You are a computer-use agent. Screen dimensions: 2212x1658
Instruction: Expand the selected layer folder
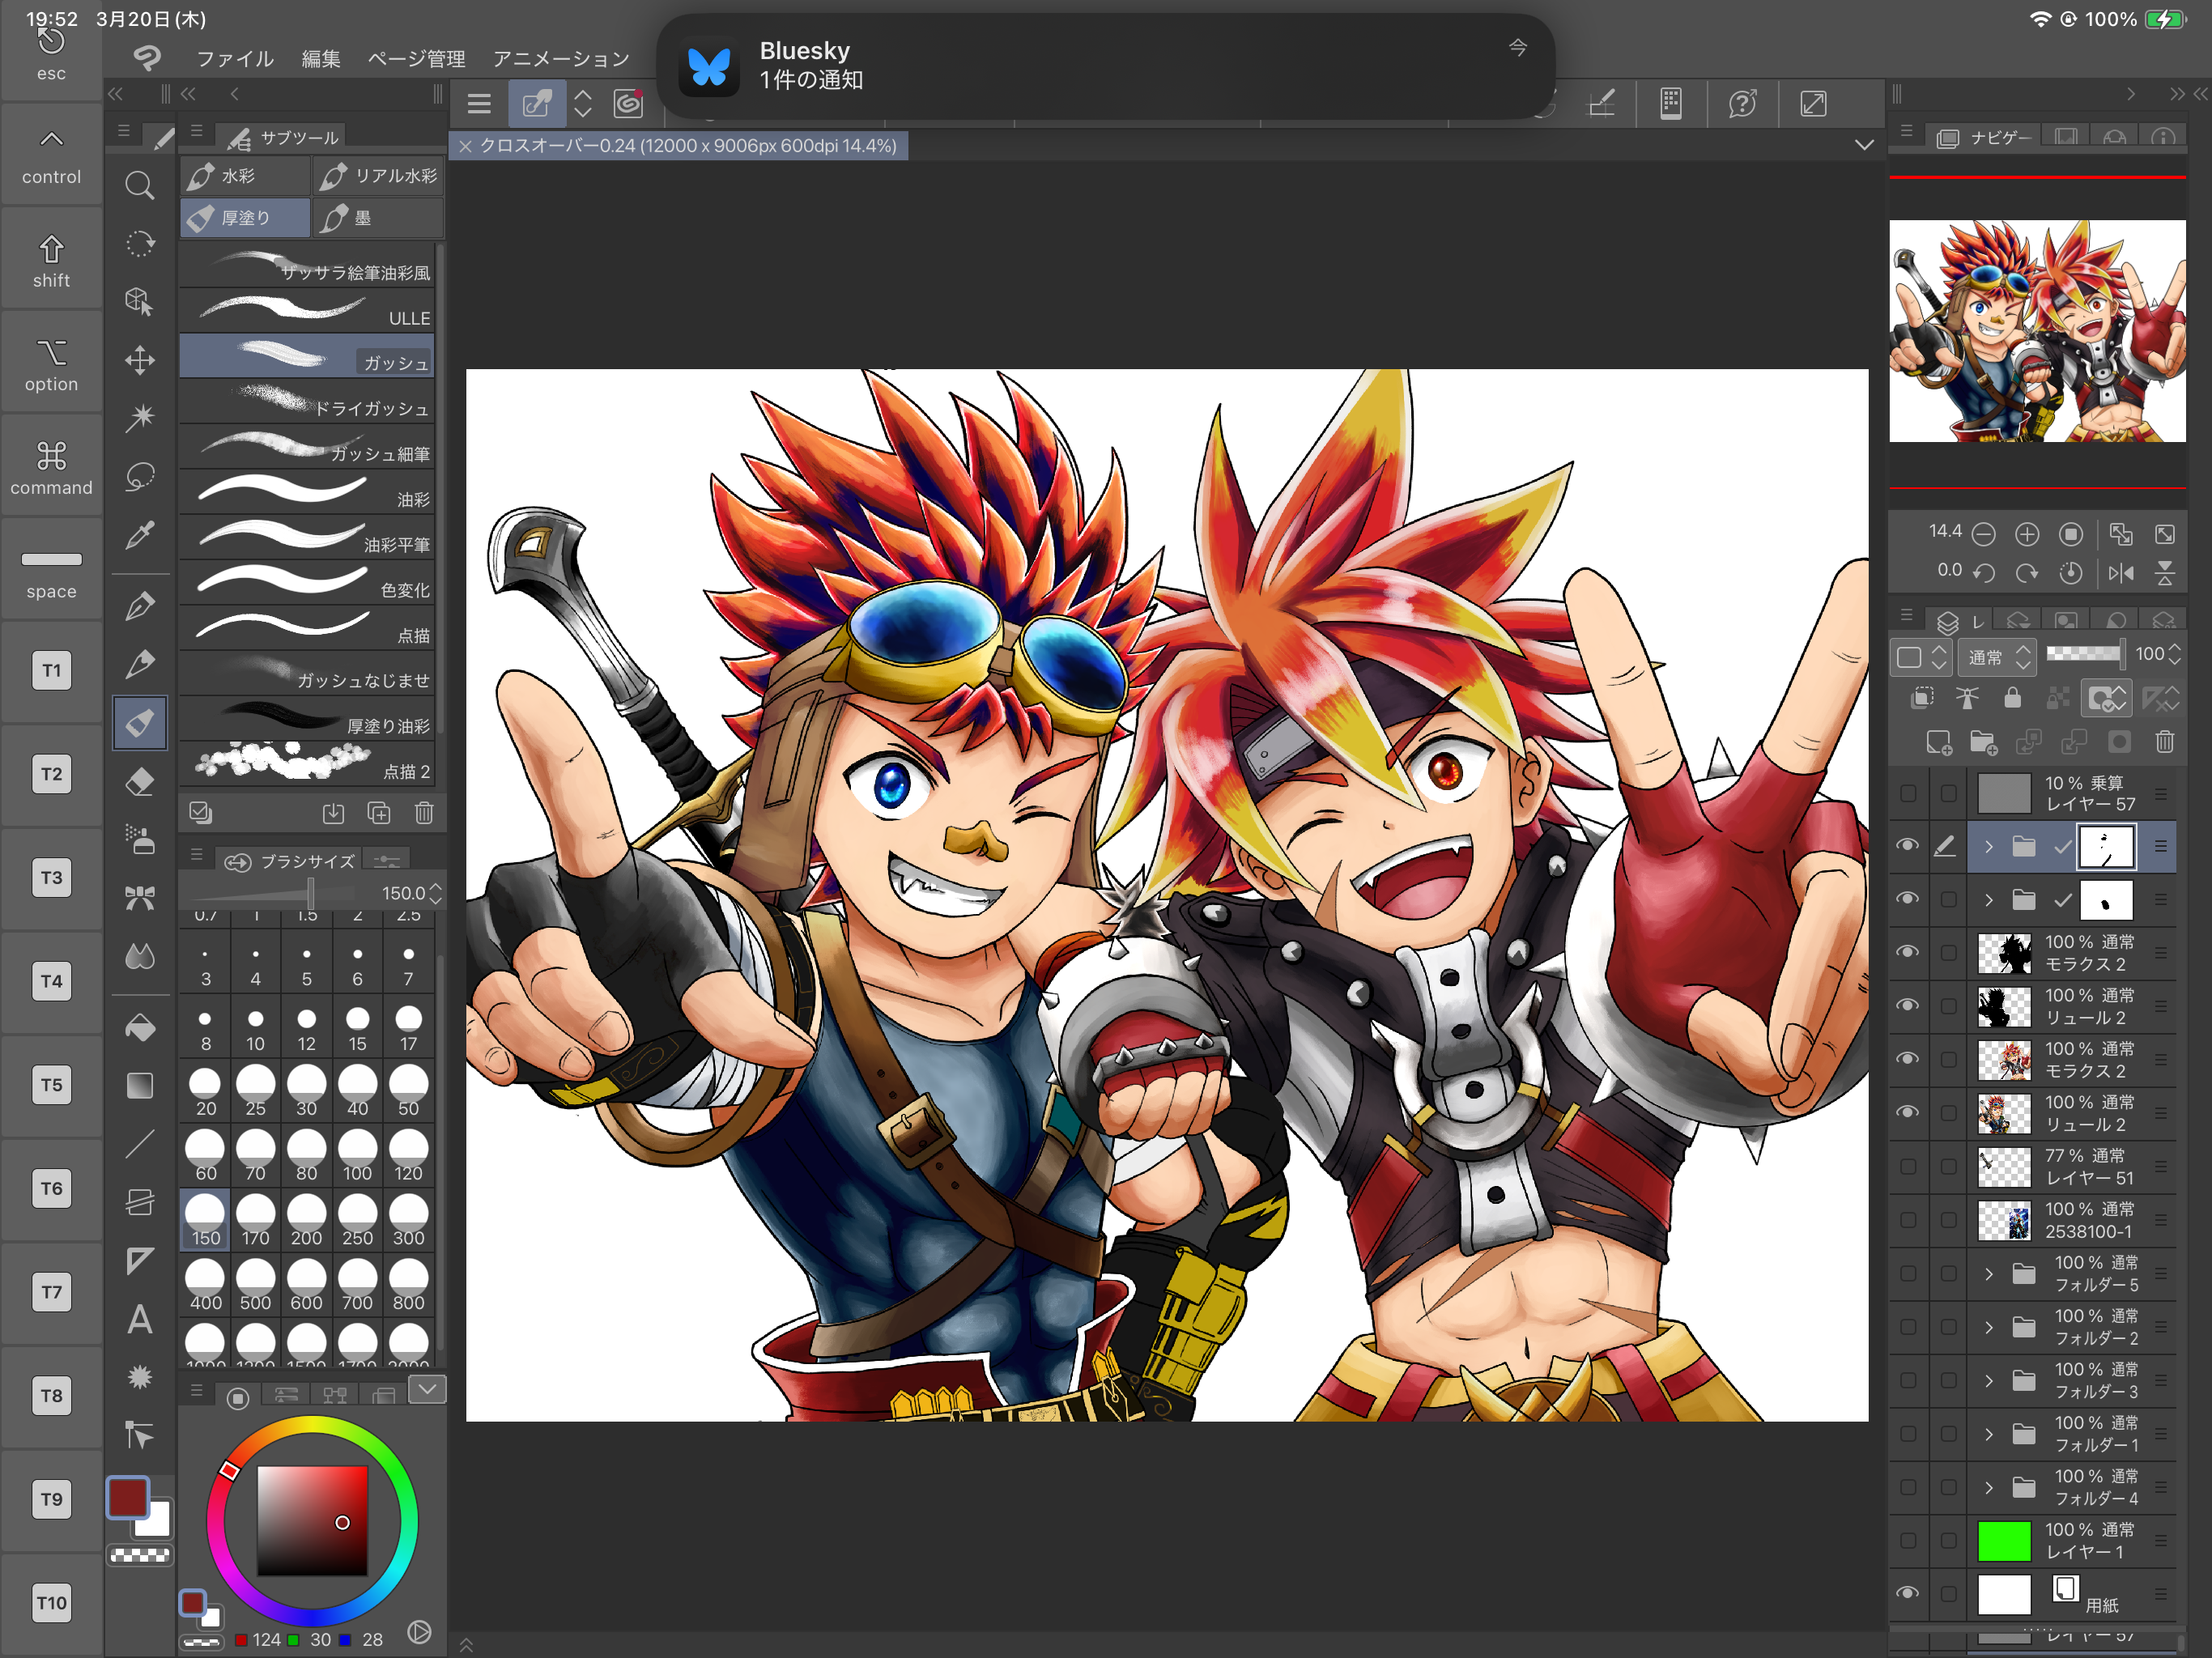1989,846
